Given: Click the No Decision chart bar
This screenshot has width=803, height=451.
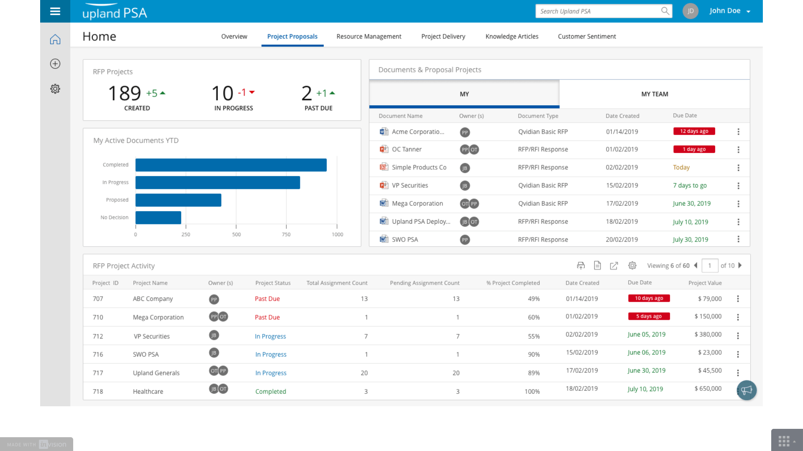Looking at the screenshot, I should point(158,218).
